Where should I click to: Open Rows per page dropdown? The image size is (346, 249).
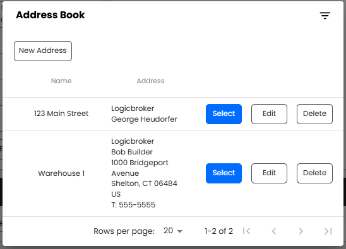(x=173, y=231)
